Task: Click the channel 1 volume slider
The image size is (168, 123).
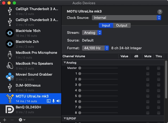Action: (x=98, y=73)
